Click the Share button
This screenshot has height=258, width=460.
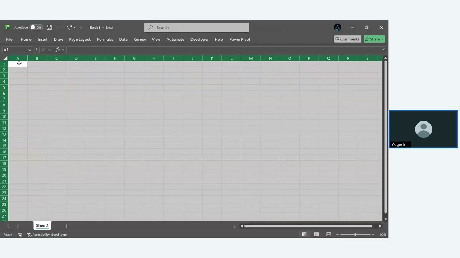tap(374, 39)
